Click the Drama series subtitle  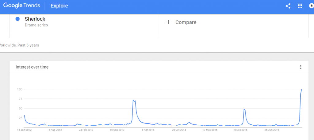coord(36,25)
